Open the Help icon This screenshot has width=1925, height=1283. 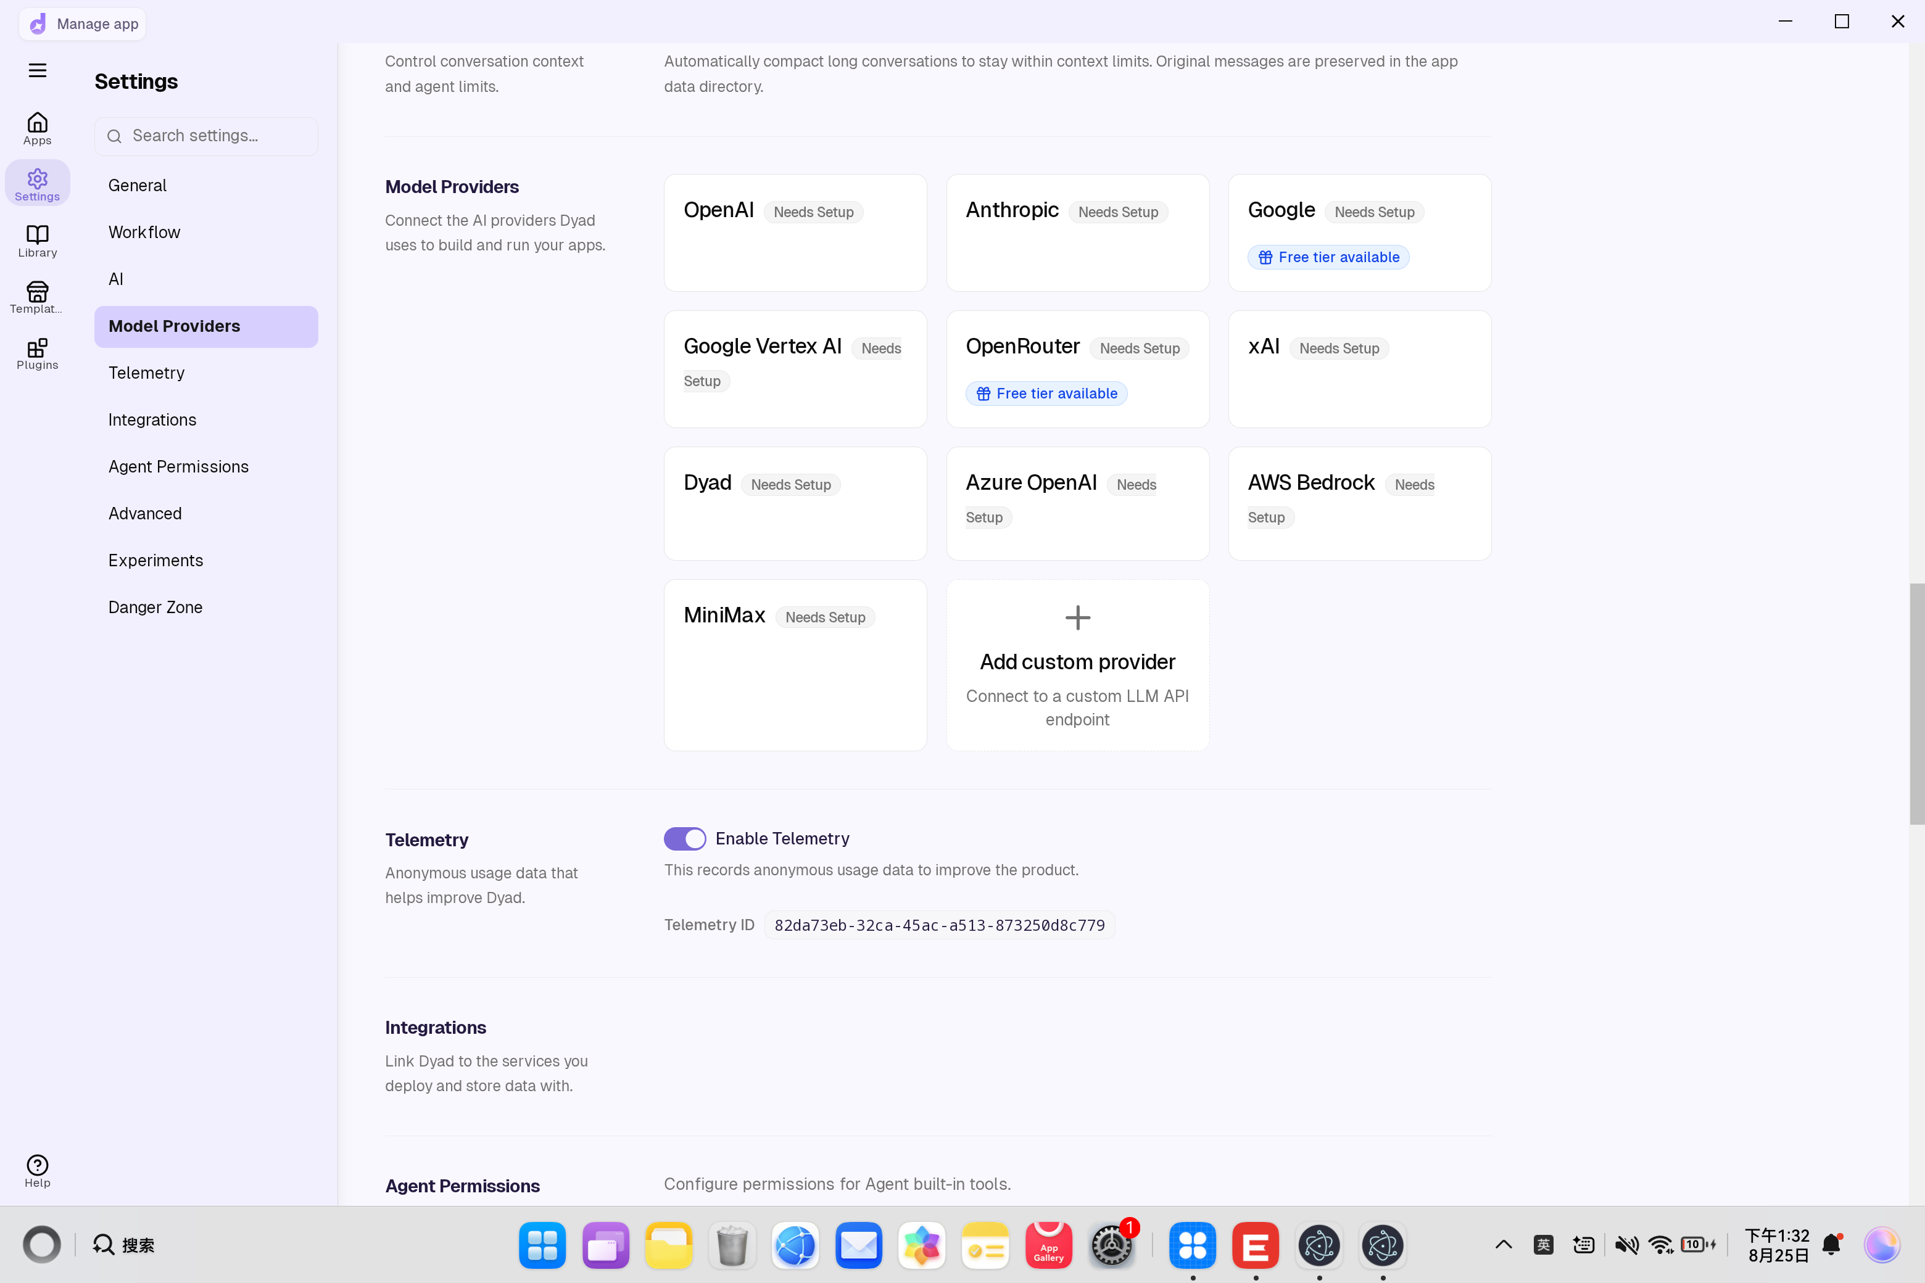[38, 1171]
